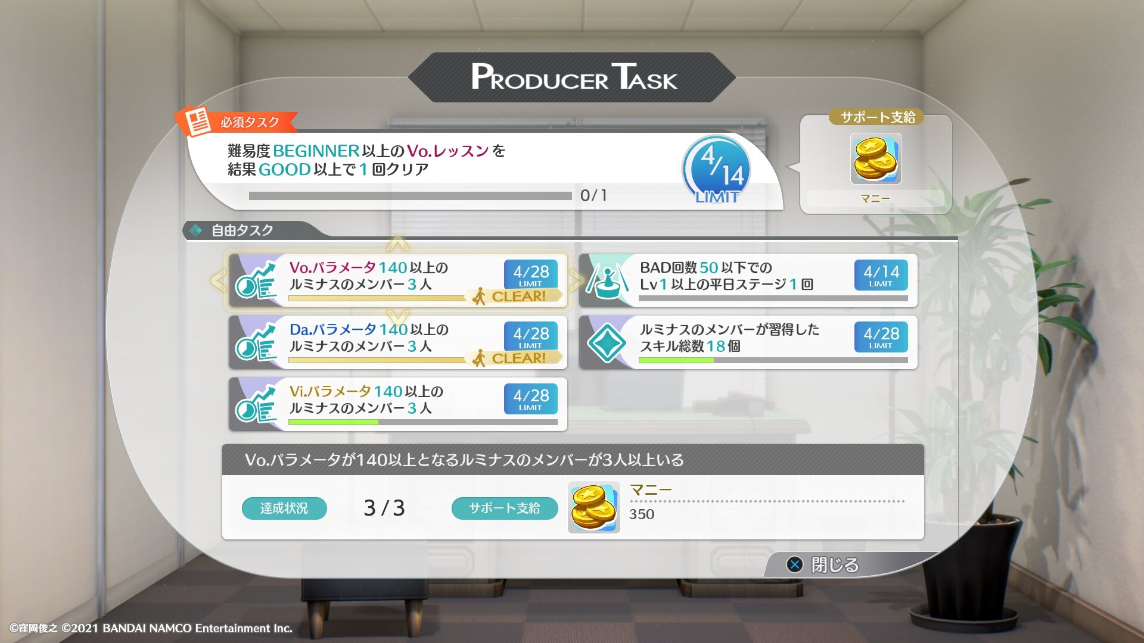The height and width of the screenshot is (643, 1144).
Task: Click the left chevron beside Vo. task
Action: coord(218,280)
